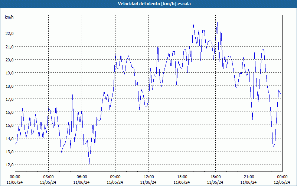Click the 12/06/24 date label
The height and width of the screenshot is (186, 297).
coord(282,182)
